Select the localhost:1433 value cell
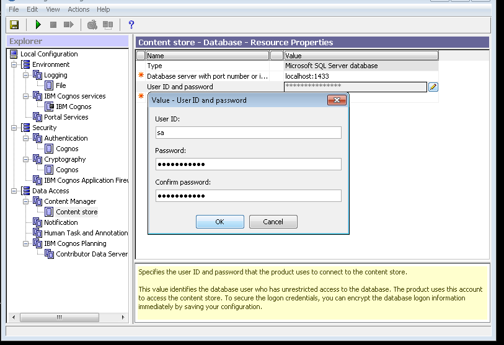The width and height of the screenshot is (504, 345). pyautogui.click(x=361, y=76)
